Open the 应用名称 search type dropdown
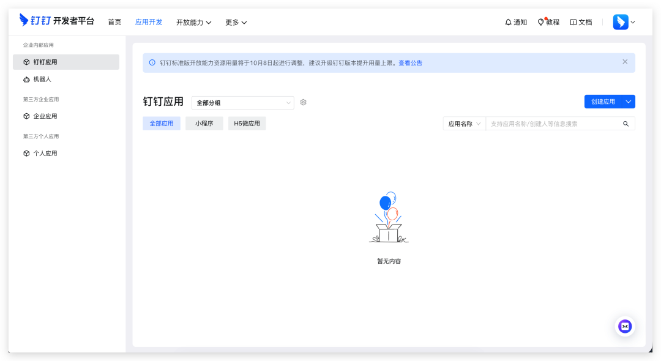Screen dimensions: 661x361 coord(464,124)
